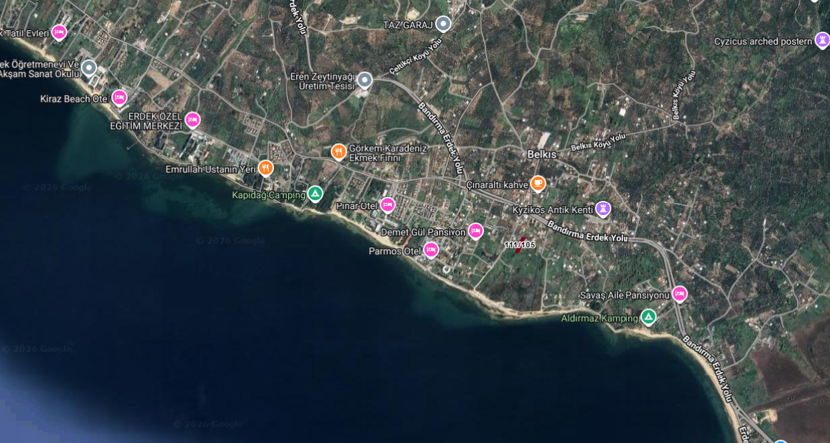Click the Aldırmaz Kamping campsite icon

pos(648,317)
